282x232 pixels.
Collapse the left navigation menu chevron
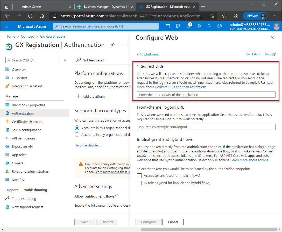[65, 60]
